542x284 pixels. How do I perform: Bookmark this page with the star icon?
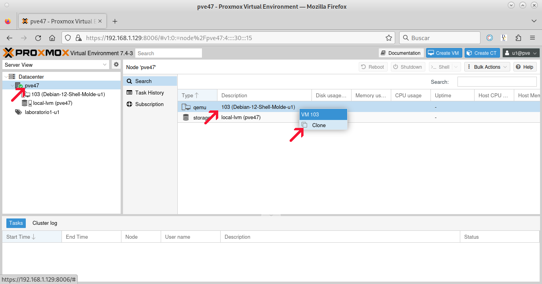pyautogui.click(x=389, y=38)
